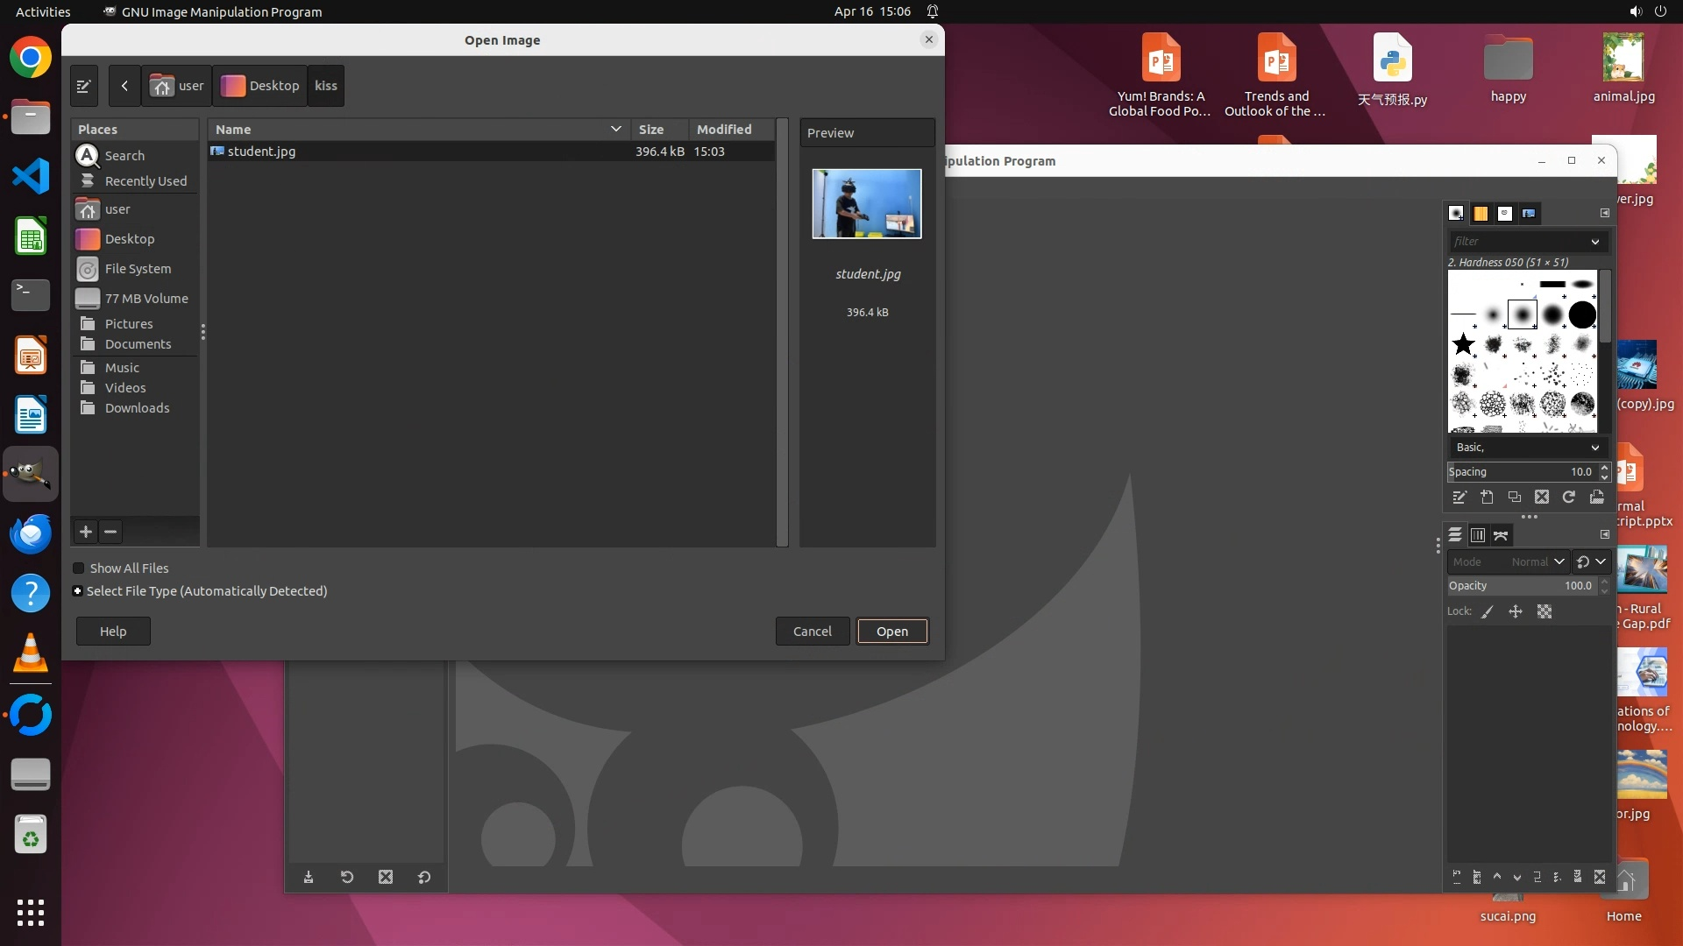Screen dimensions: 1683x946
Task: Toggle lock pixels brush icon
Action: 1488,611
